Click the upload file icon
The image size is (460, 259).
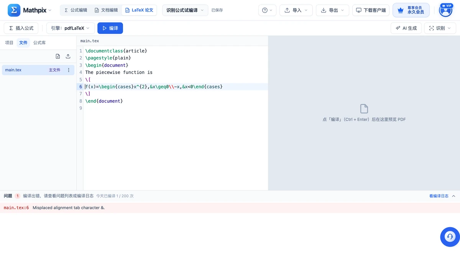click(x=68, y=56)
